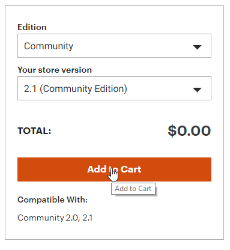Select the Community text inside Edition box
Screen dimensions: 230x250
point(49,46)
